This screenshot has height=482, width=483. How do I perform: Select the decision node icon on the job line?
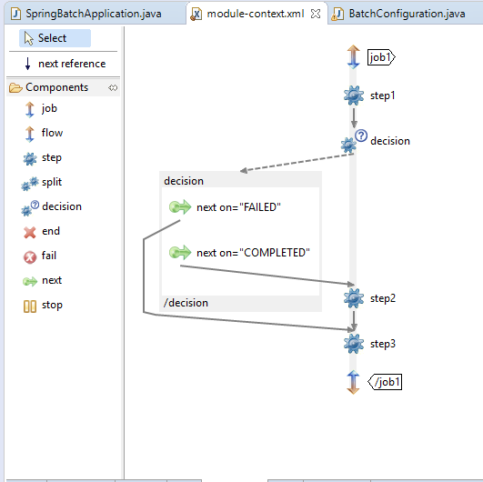pyautogui.click(x=354, y=141)
